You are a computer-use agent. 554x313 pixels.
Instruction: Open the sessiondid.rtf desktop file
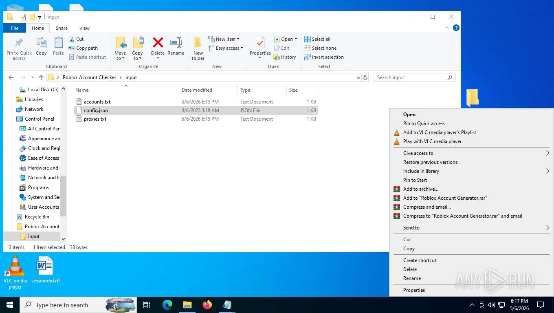click(x=45, y=269)
